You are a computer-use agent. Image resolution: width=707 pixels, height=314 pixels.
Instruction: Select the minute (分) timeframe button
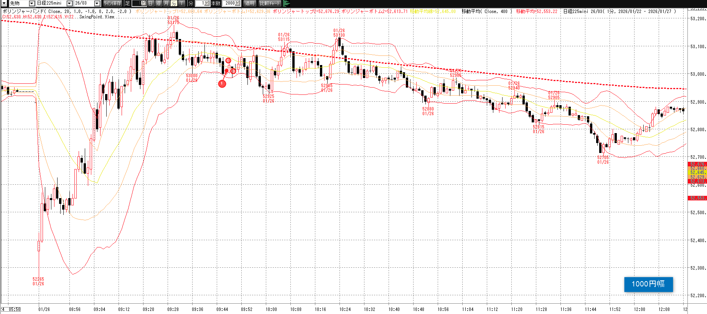174,3
